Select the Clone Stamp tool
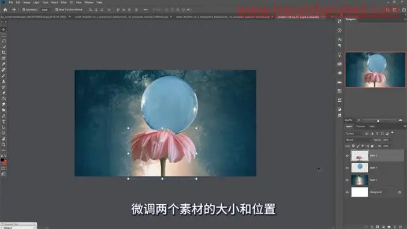 tap(3, 81)
